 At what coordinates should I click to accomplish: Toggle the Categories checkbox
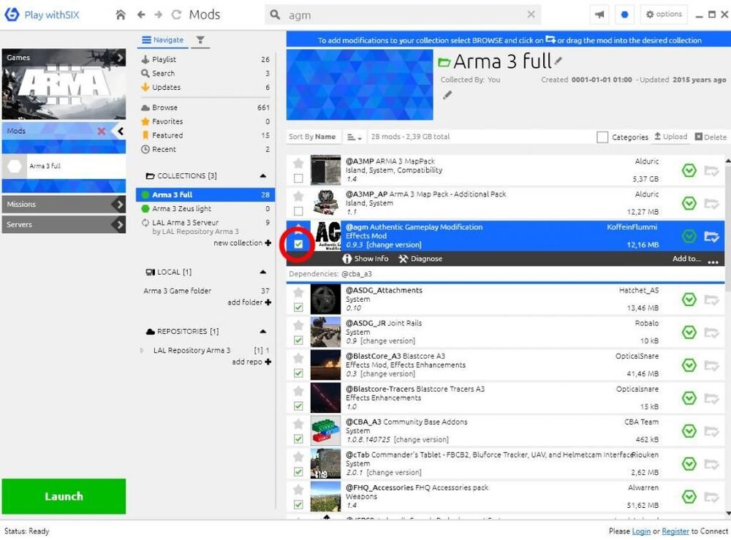tap(602, 137)
